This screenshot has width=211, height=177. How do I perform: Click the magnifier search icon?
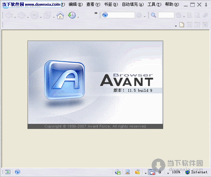153,15
